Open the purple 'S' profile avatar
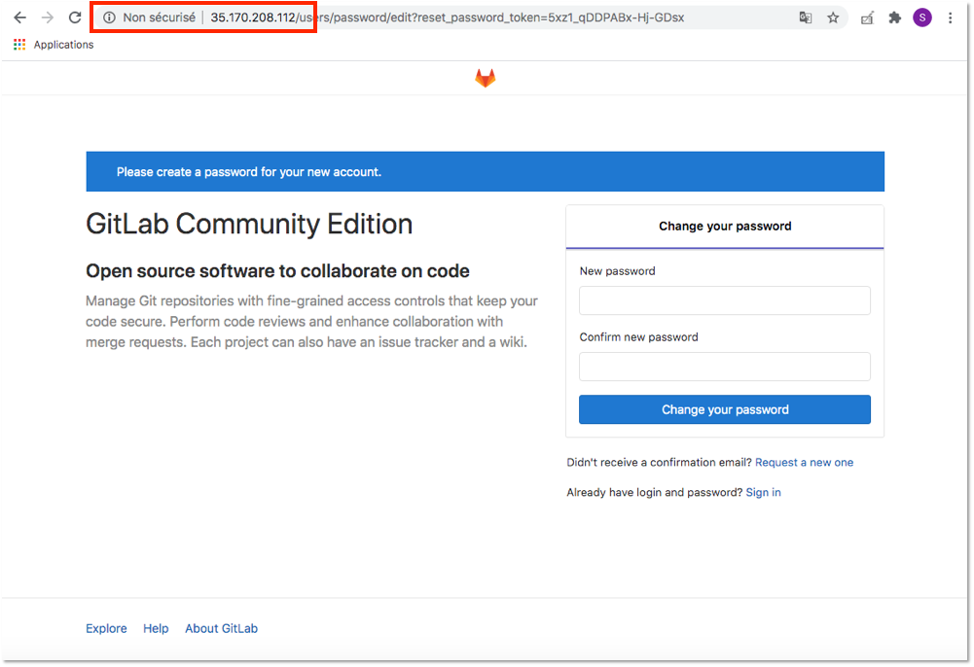974x667 pixels. (922, 18)
